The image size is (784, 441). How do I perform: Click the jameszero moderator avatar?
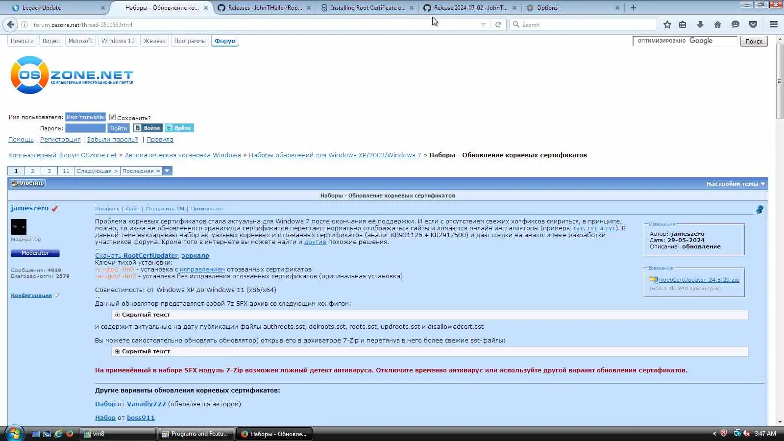[x=19, y=227]
